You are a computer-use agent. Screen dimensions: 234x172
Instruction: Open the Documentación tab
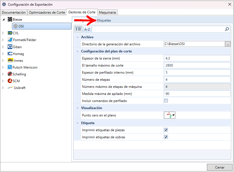[14, 12]
